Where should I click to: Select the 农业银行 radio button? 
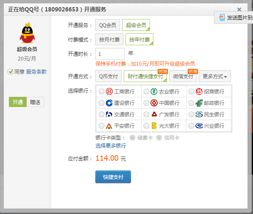click(x=146, y=92)
